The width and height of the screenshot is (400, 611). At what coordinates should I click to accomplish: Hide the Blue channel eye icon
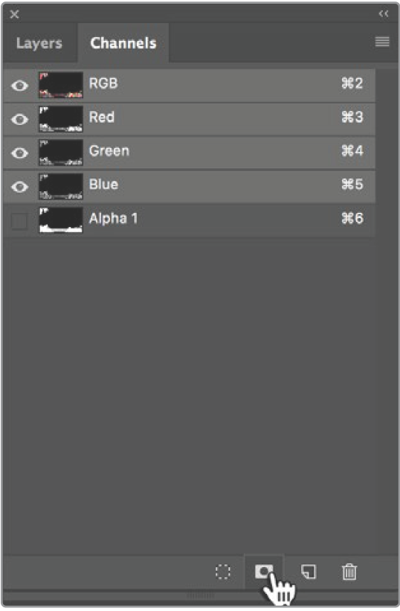[x=19, y=187]
